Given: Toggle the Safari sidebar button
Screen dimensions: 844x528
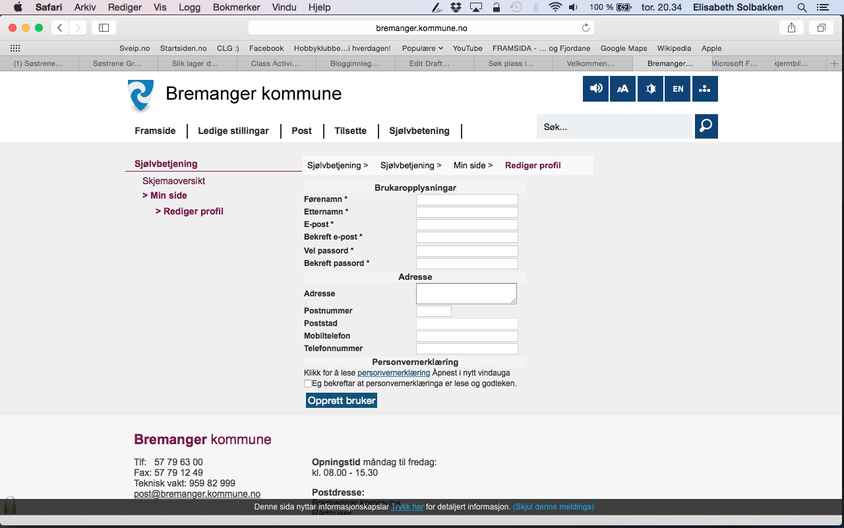Looking at the screenshot, I should click(104, 28).
